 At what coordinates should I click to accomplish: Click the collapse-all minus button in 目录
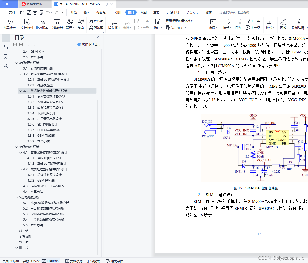33,44
